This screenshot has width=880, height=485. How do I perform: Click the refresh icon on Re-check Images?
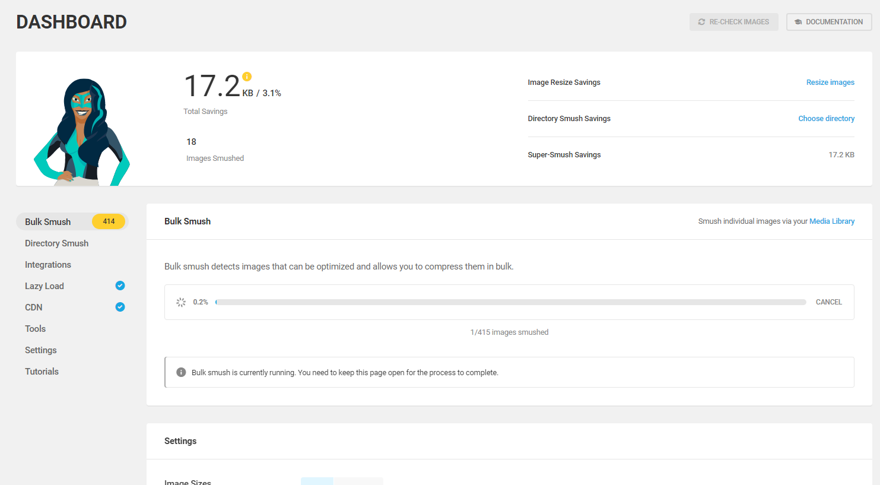(701, 22)
